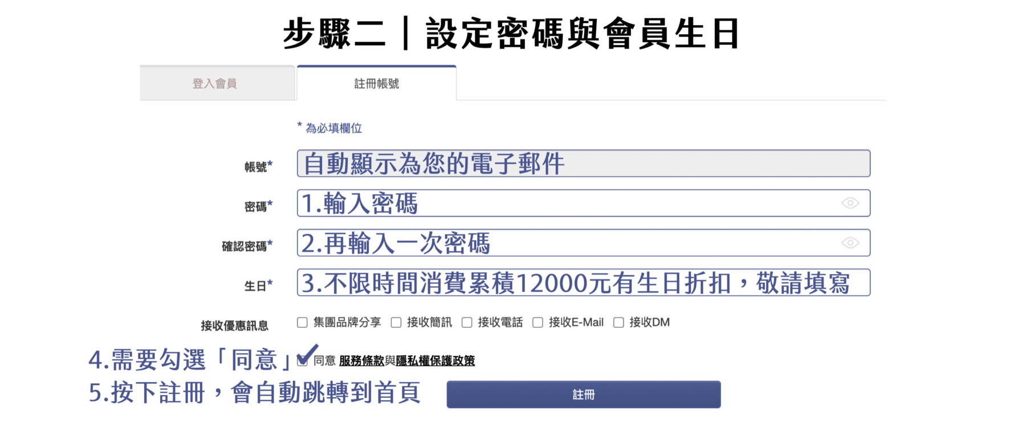Image resolution: width=1026 pixels, height=423 pixels.
Task: Tick the 同意 agreement checkbox
Action: point(303,361)
